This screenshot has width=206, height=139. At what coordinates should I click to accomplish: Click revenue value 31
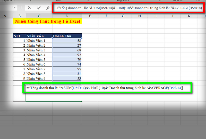tap(67, 74)
